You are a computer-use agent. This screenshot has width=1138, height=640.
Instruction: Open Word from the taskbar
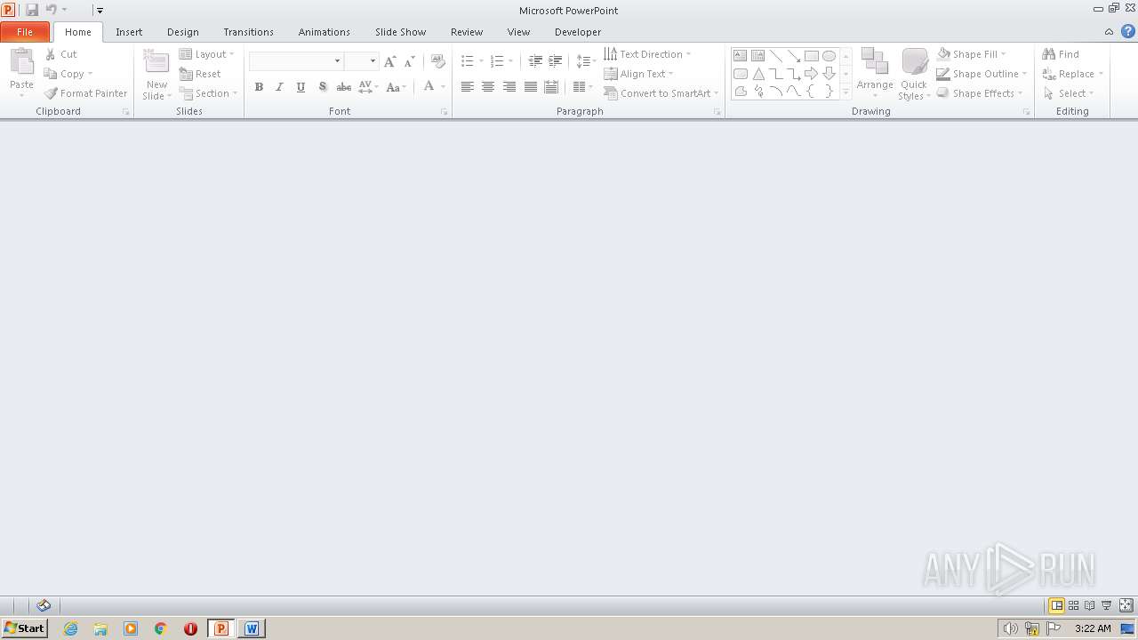point(252,628)
